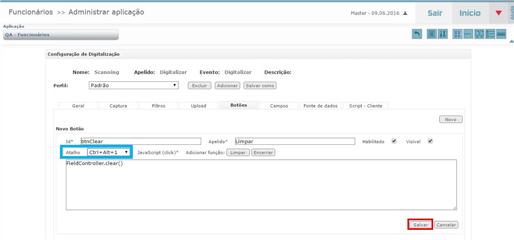
Task: Click the Scanning name value
Action: [107, 72]
